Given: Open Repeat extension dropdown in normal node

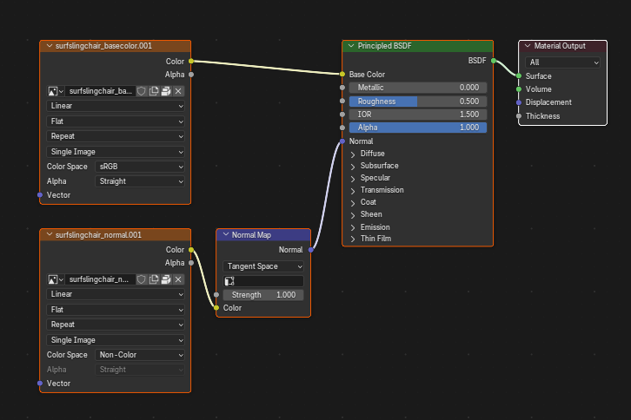Looking at the screenshot, I should 116,325.
